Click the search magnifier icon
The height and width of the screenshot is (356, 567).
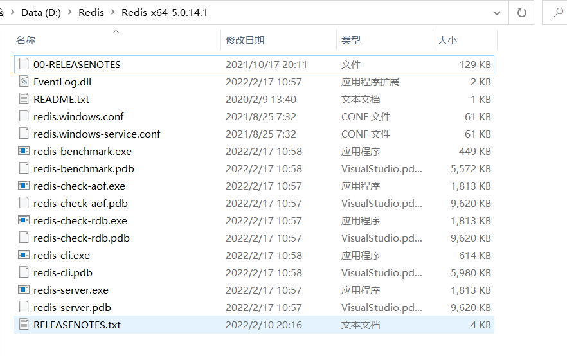coord(558,13)
